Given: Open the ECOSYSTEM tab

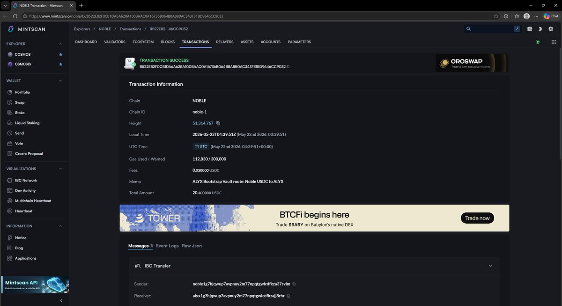Looking at the screenshot, I should click(143, 42).
